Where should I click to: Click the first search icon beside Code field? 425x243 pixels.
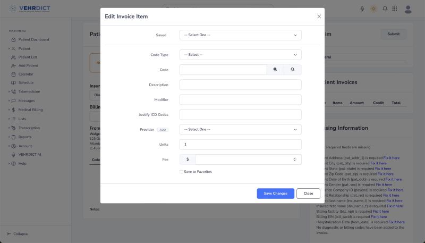click(275, 70)
